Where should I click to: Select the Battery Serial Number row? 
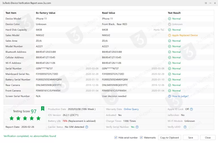pyautogui.click(x=18, y=80)
